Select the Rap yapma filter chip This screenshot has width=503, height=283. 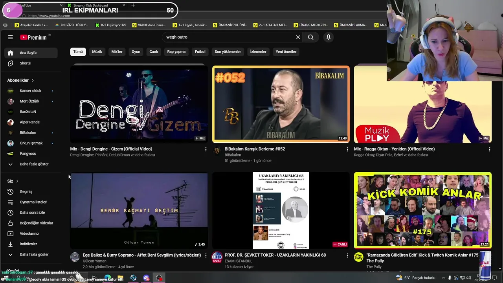coord(176,52)
